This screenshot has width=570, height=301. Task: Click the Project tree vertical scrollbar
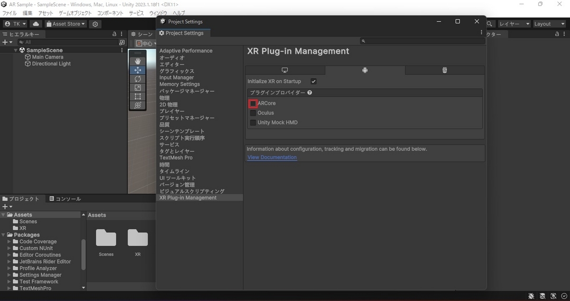(x=84, y=254)
